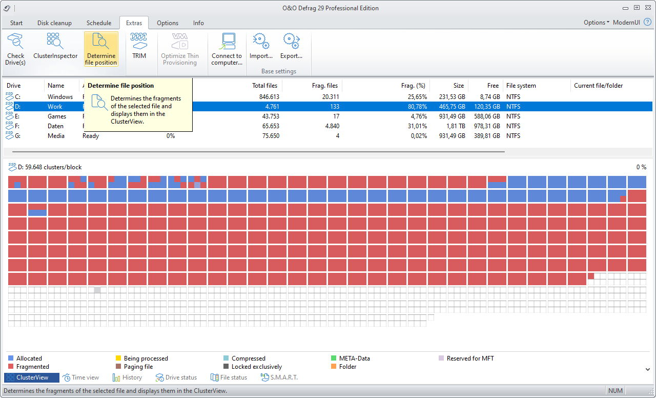
Task: Click the drive list horizontal scrollbar
Action: coord(258,151)
